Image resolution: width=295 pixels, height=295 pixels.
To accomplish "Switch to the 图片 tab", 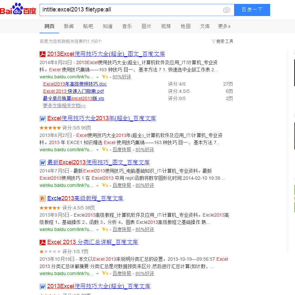I will click(146, 26).
